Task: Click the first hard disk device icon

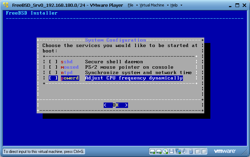Action: pyautogui.click(x=152, y=152)
